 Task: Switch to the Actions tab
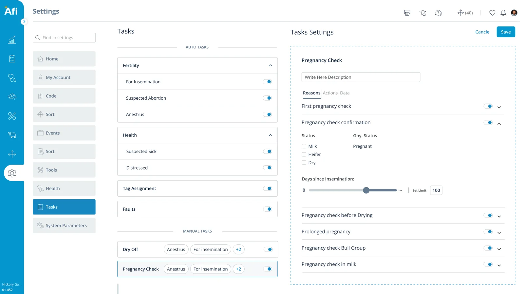pyautogui.click(x=330, y=93)
